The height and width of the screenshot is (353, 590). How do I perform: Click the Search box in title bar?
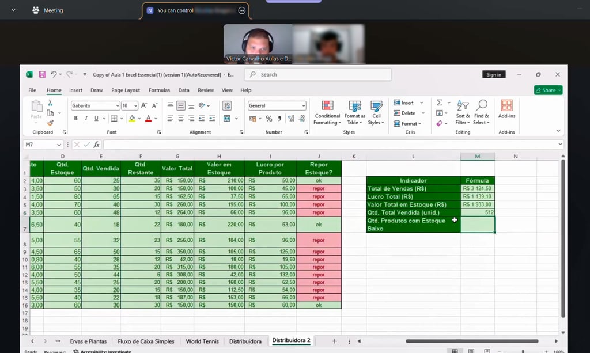click(318, 74)
